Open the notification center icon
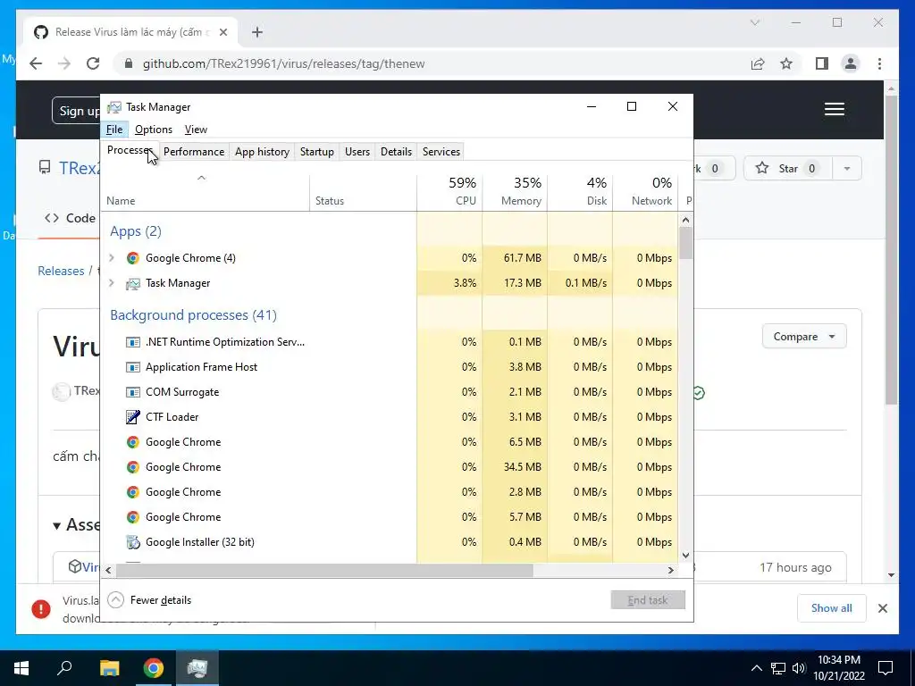The image size is (915, 686). pos(886,668)
